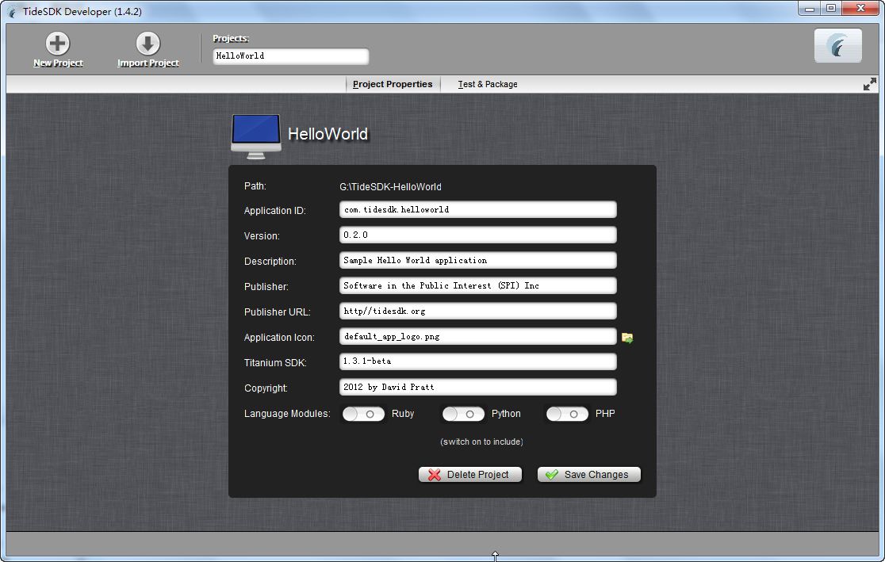
Task: Click the Titanium SDK version field
Action: point(477,361)
